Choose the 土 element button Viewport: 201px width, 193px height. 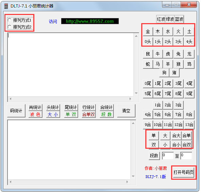189,31
